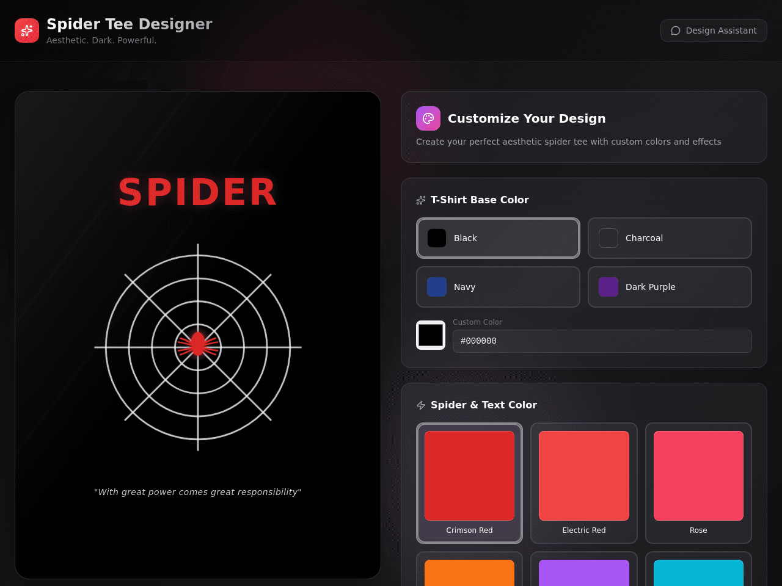782x586 pixels.
Task: Click the great power quote text
Action: [198, 492]
